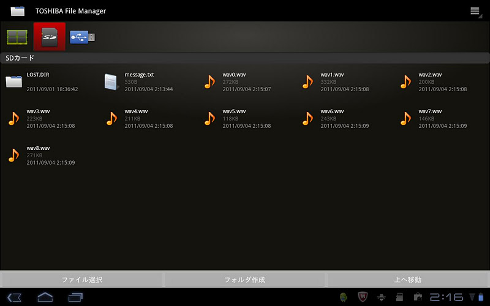490x306 pixels.
Task: Click the TOSHIBA File Manager title
Action: (70, 11)
